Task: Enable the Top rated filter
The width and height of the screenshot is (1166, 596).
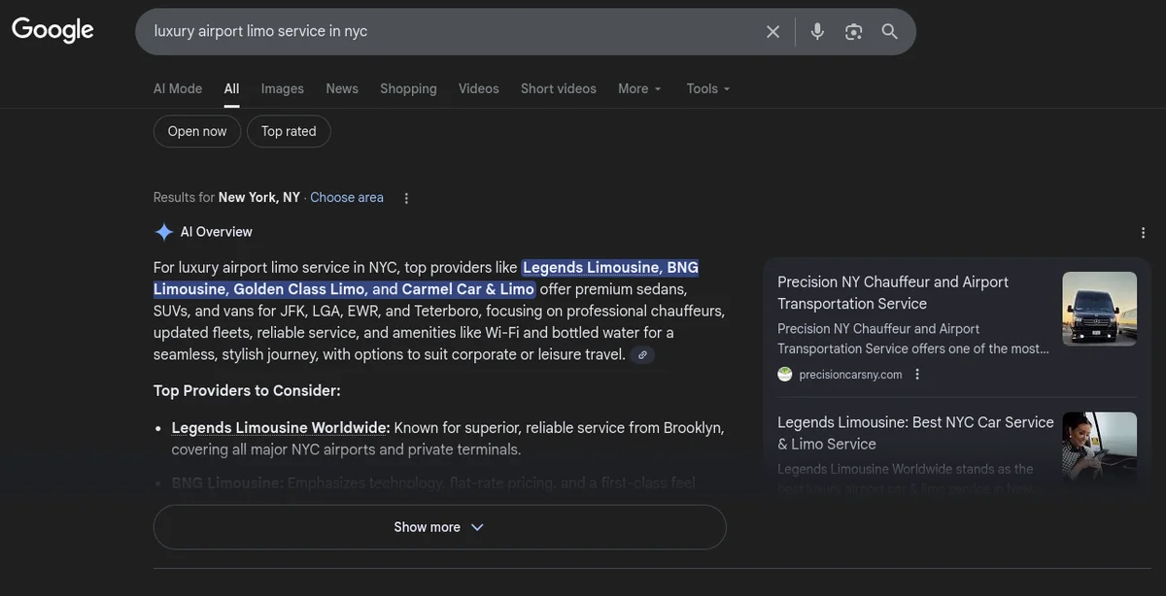Action: point(289,130)
